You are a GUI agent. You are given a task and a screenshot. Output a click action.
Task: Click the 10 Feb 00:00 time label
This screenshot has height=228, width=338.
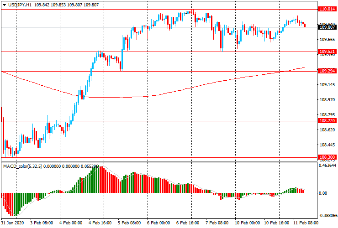(x=247, y=223)
